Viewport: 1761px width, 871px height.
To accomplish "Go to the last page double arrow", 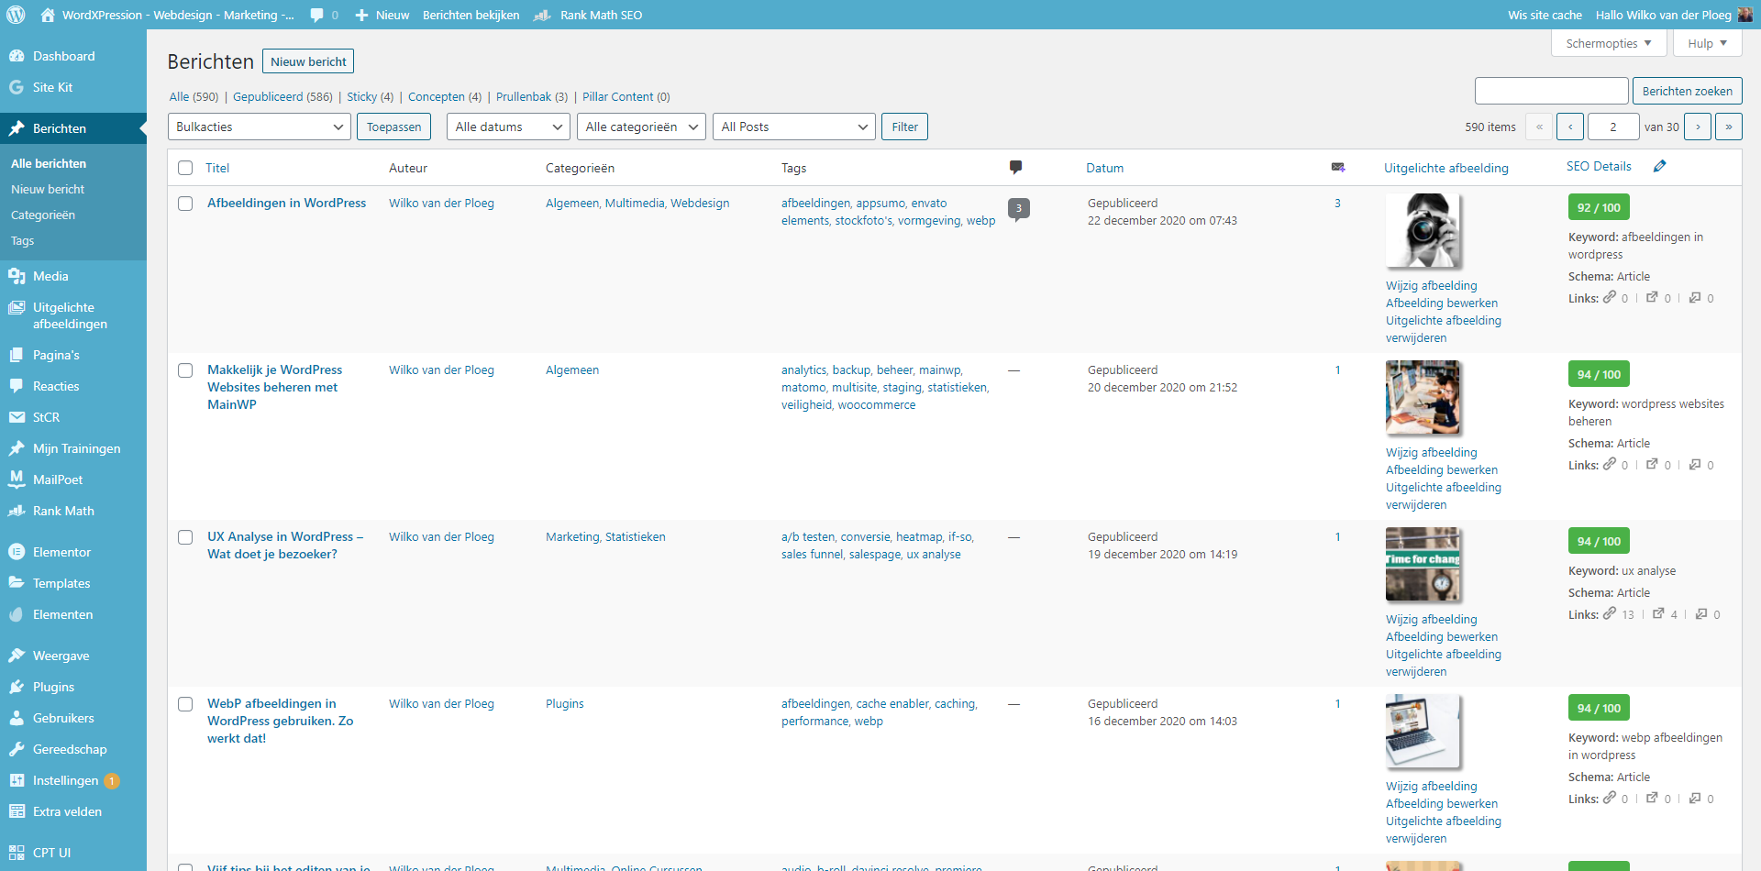I will coord(1729,127).
